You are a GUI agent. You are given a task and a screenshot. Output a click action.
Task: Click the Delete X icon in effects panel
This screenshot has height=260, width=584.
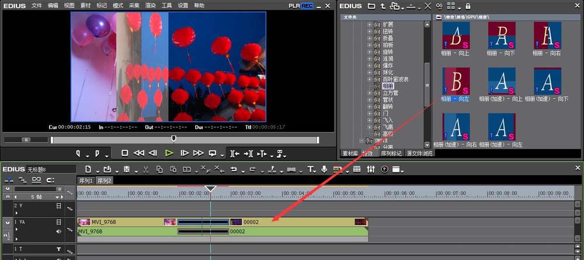tap(427, 6)
